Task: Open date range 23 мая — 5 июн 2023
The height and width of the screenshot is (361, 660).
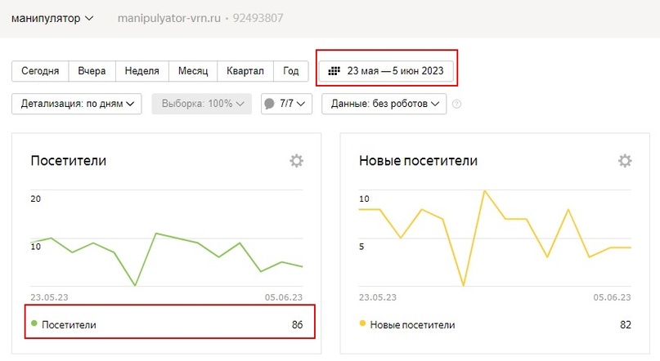Action: 386,71
